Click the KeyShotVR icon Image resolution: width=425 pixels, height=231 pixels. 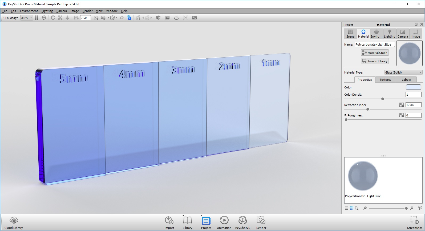click(x=242, y=222)
